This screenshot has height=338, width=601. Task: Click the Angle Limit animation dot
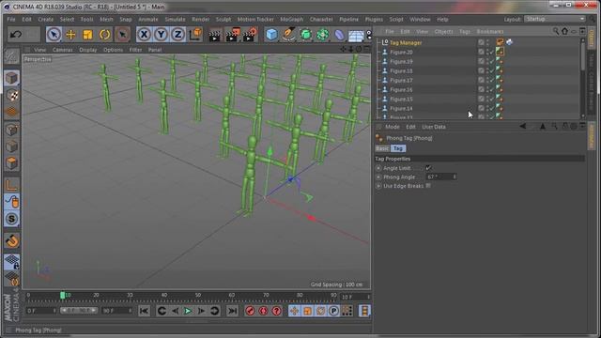coord(378,168)
